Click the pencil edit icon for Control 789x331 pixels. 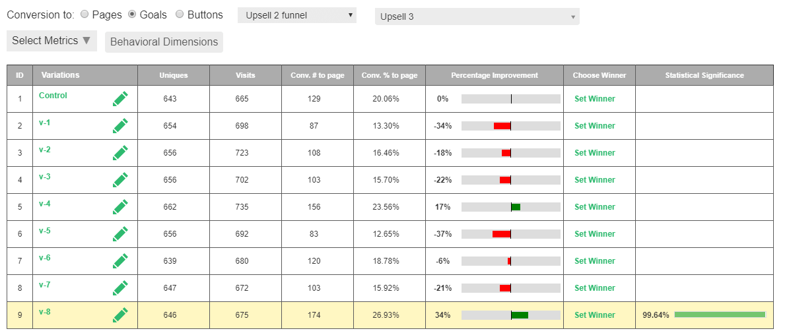120,99
